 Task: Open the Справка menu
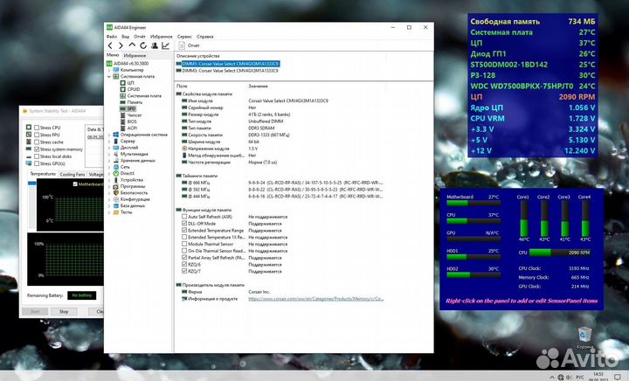click(205, 37)
